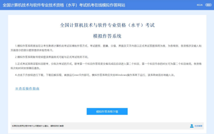Click the 模拟作答系统下载 download button
Viewport: 214px width, 134px height.
pyautogui.click(x=107, y=111)
